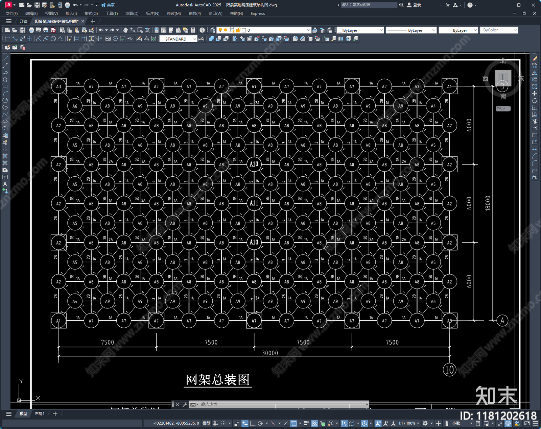The width and height of the screenshot is (541, 429).
Task: Click the search magnifier icon in title bar
Action: [x=401, y=5]
